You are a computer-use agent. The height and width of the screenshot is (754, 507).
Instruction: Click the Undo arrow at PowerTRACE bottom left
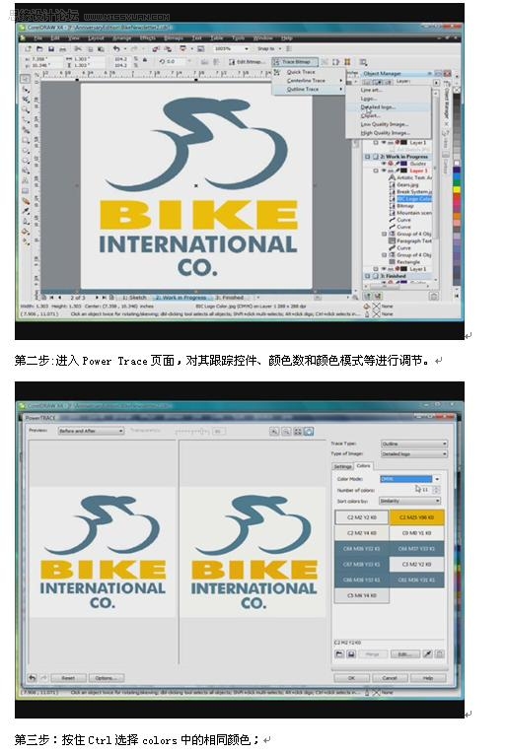(x=33, y=678)
